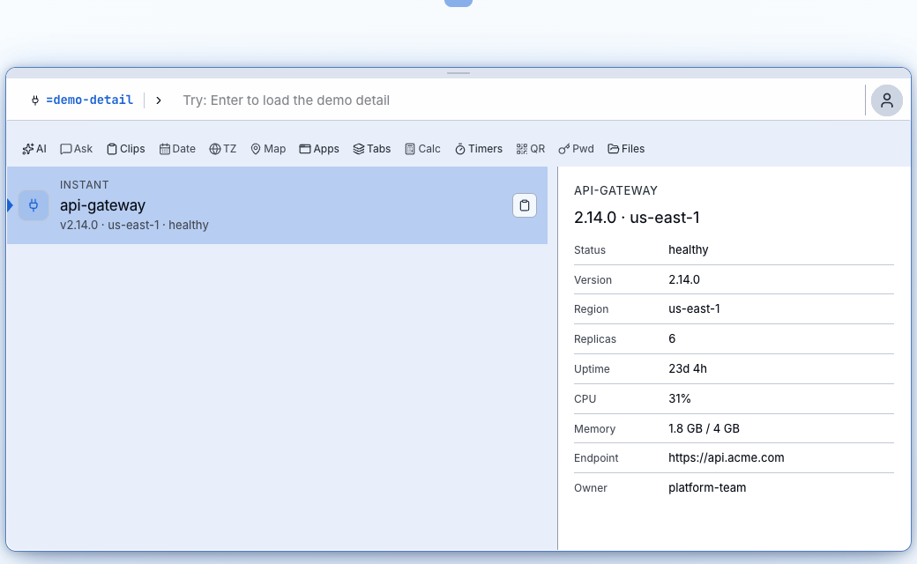Click the CPU value '31%'
Viewport: 917px width, 564px height.
(x=680, y=398)
